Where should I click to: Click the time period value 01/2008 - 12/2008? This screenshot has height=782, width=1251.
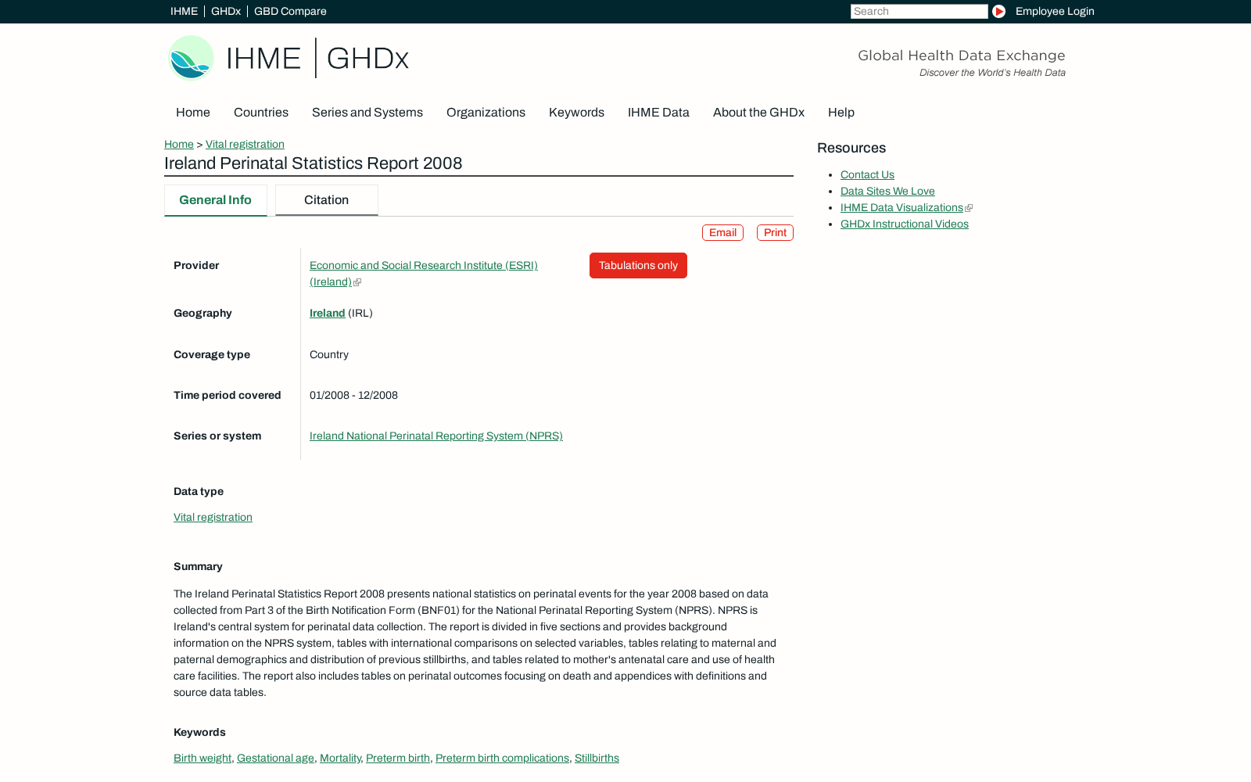(x=353, y=395)
